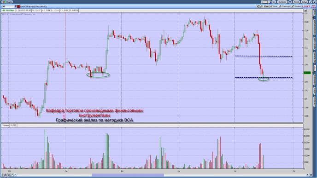The image size is (317, 178).
Task: Open the Setup menu
Action: click(x=304, y=2)
